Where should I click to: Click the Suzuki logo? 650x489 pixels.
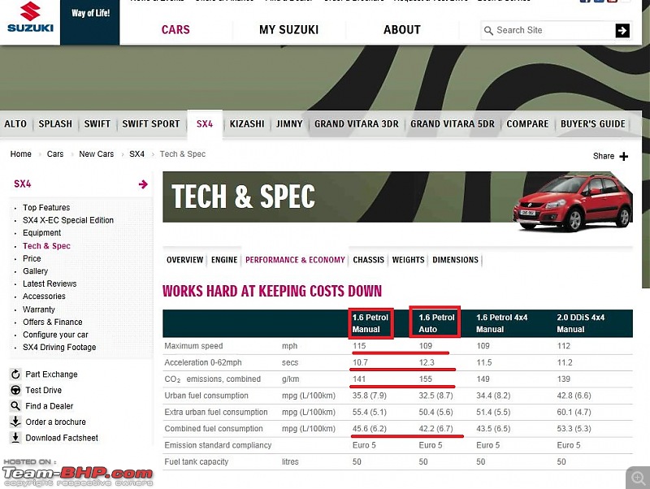(x=30, y=17)
